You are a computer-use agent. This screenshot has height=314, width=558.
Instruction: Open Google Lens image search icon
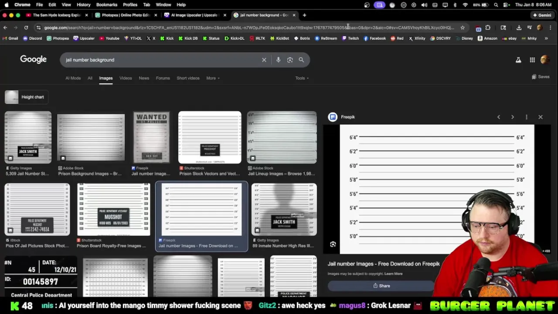290,60
